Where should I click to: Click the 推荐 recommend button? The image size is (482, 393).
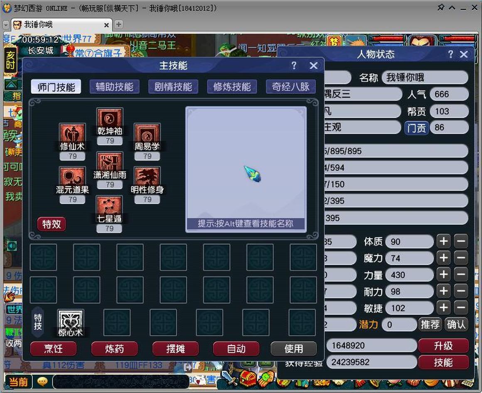[x=430, y=325]
